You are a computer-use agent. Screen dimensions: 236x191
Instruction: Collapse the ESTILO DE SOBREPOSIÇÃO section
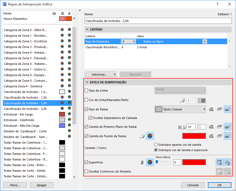(x=87, y=82)
